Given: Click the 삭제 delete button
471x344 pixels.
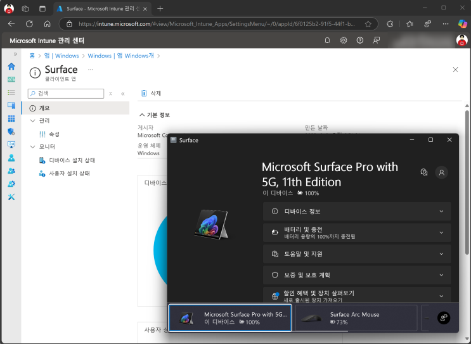Looking at the screenshot, I should pyautogui.click(x=151, y=93).
